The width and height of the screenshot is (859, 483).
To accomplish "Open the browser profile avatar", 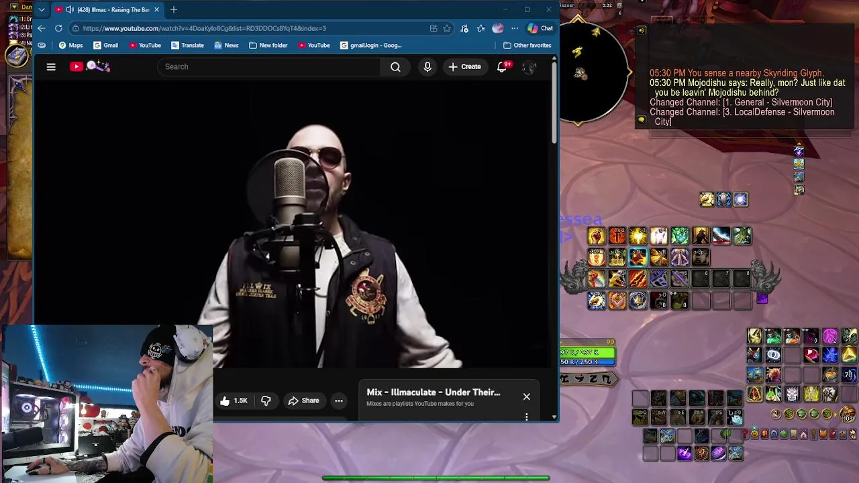I will point(497,28).
